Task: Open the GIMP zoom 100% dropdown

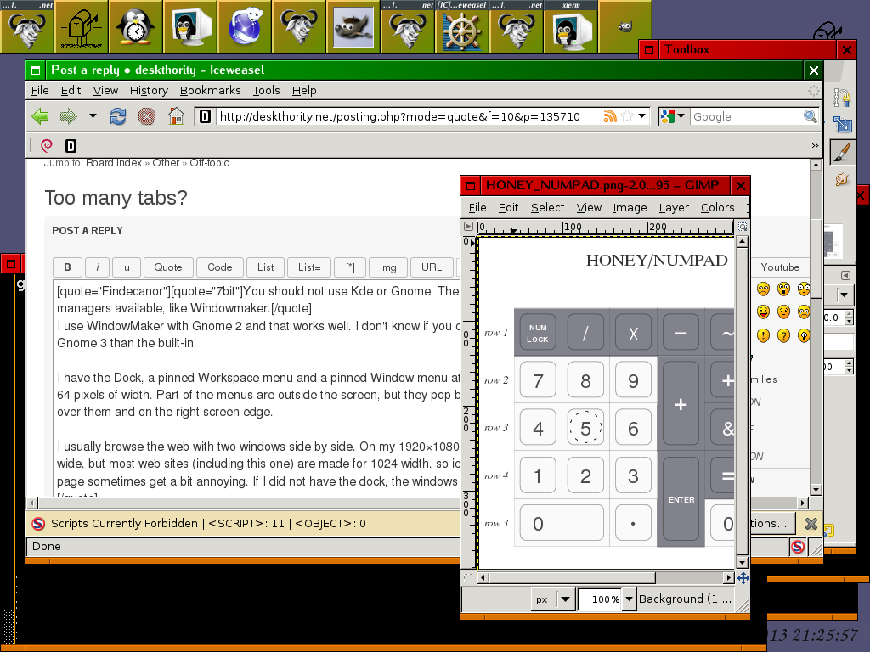Action: click(629, 599)
